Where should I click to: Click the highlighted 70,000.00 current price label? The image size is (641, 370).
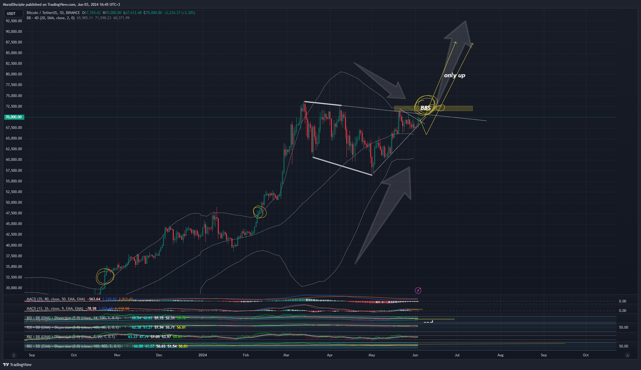14,117
